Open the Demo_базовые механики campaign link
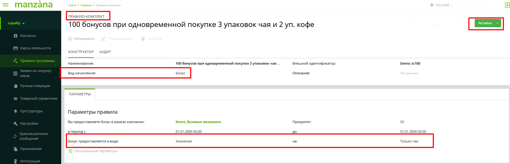 pos(198,122)
